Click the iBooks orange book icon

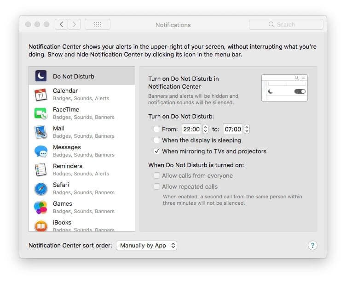click(x=41, y=226)
